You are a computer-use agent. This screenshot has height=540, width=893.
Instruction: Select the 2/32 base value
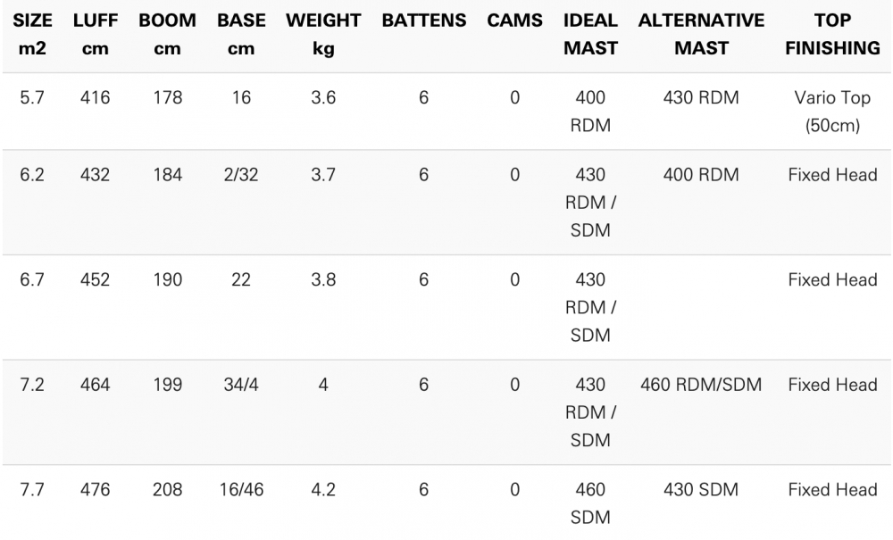[x=241, y=175]
